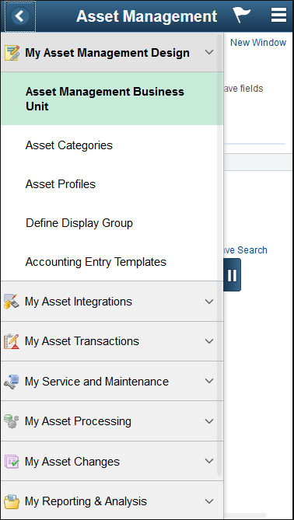Click My Service and Maintenance label
The height and width of the screenshot is (520, 294).
(97, 382)
